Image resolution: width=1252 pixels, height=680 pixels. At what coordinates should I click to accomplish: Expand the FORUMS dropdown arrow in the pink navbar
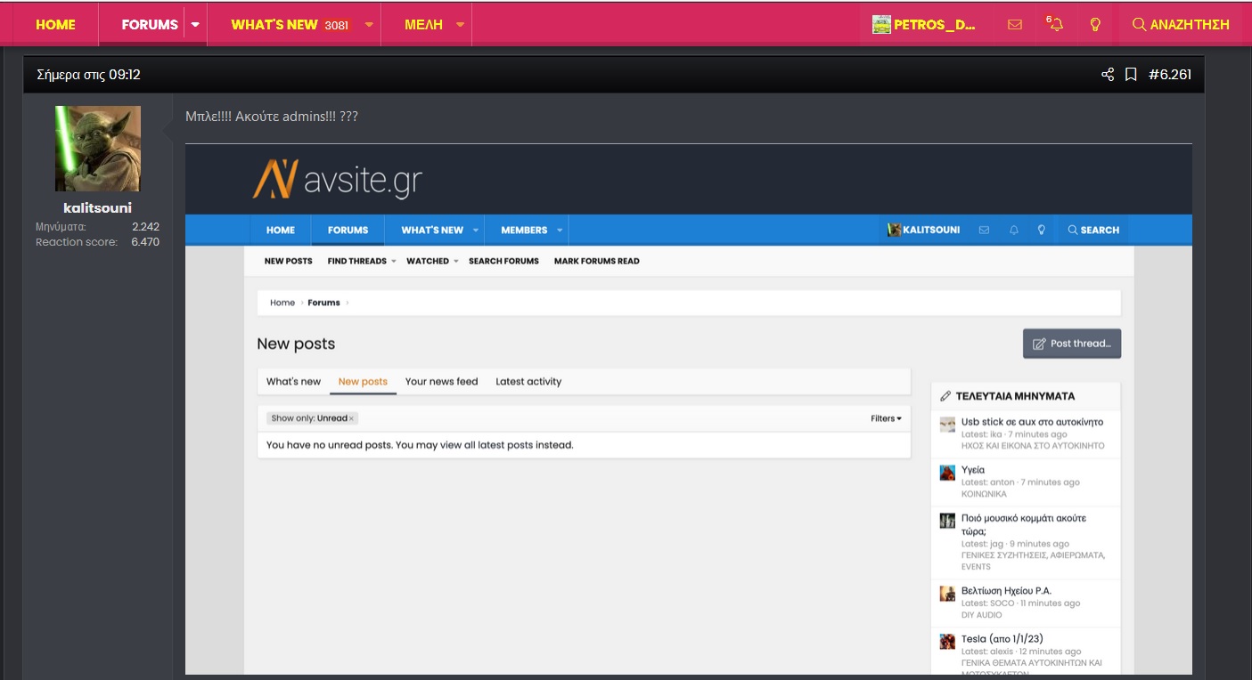pos(195,25)
